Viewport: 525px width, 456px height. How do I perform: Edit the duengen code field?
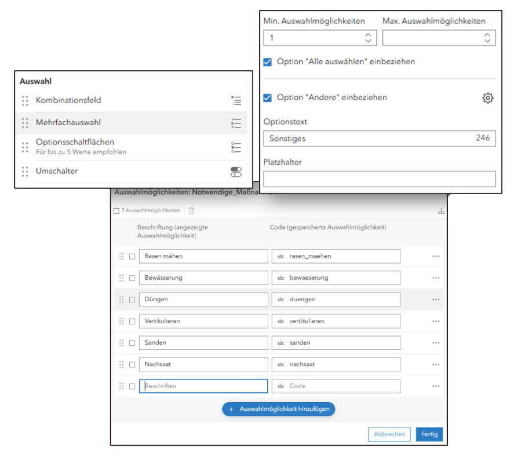point(336,300)
